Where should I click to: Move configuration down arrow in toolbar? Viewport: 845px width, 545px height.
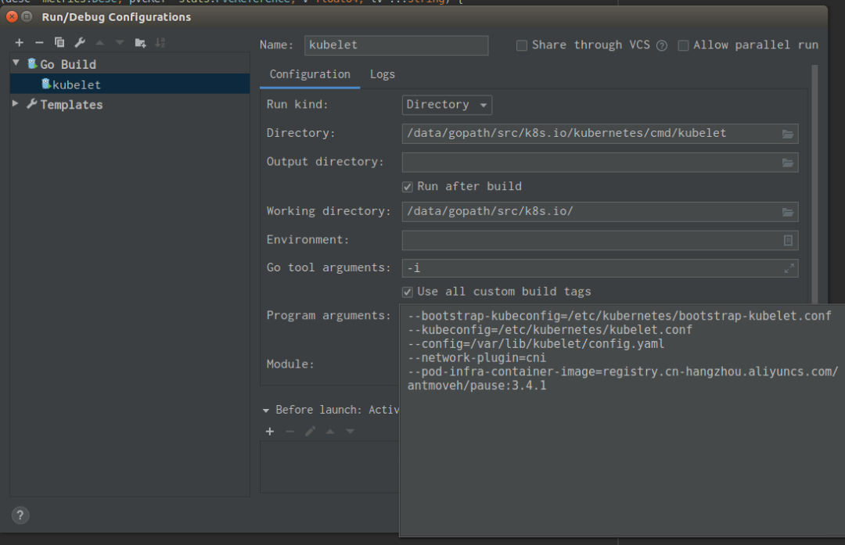tap(120, 42)
